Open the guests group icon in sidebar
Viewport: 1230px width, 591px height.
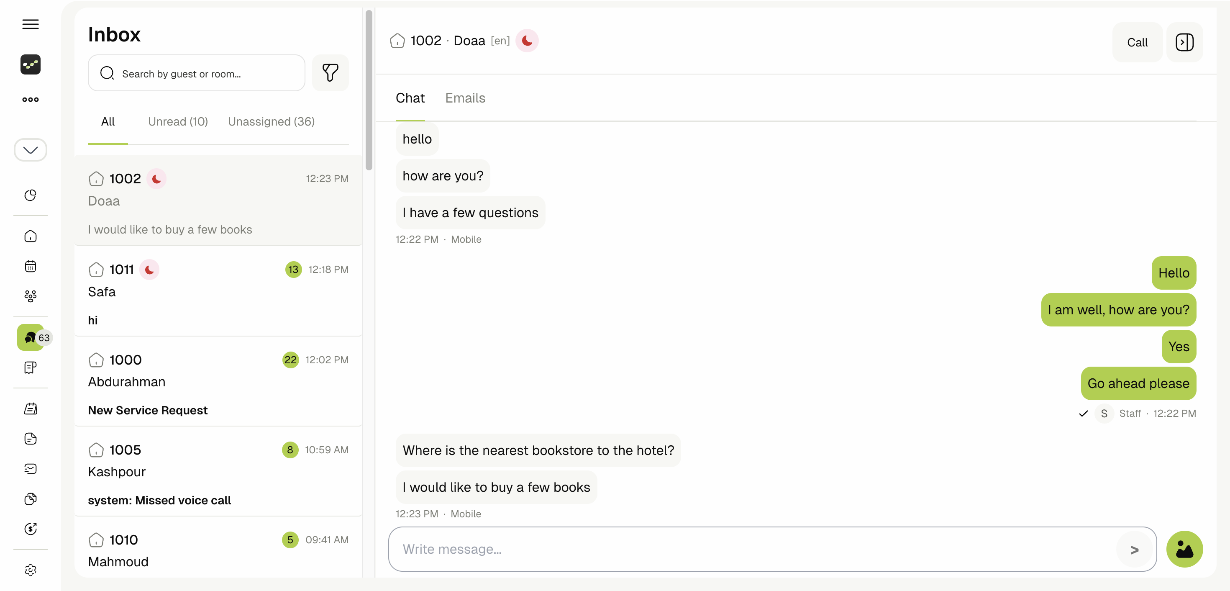(x=31, y=296)
